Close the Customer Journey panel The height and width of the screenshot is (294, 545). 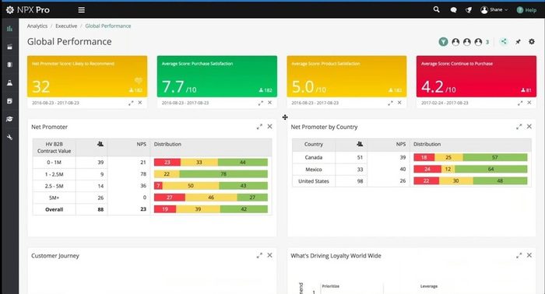click(x=269, y=255)
